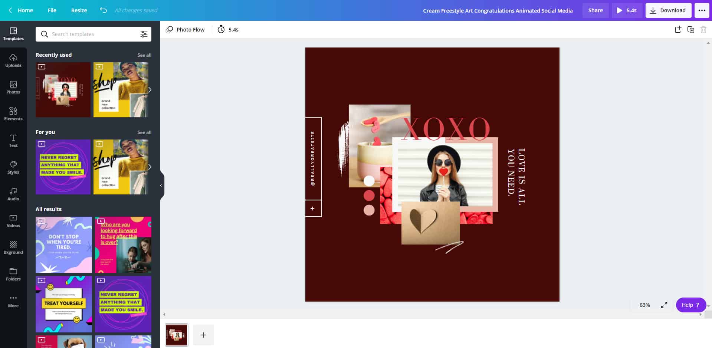The height and width of the screenshot is (348, 712).
Task: Open the 63% zoom level dropdown
Action: [x=644, y=305]
